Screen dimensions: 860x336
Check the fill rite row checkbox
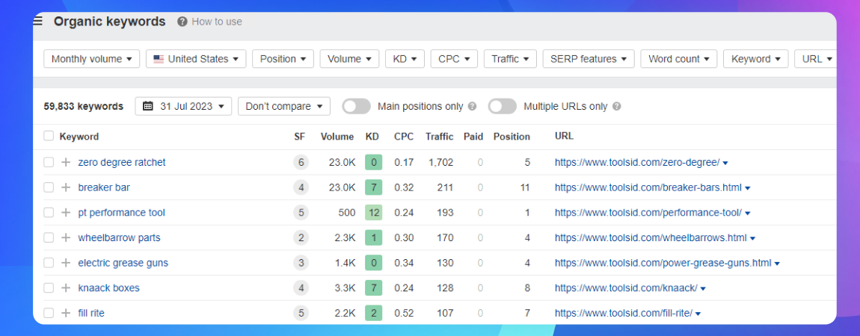[x=49, y=314]
